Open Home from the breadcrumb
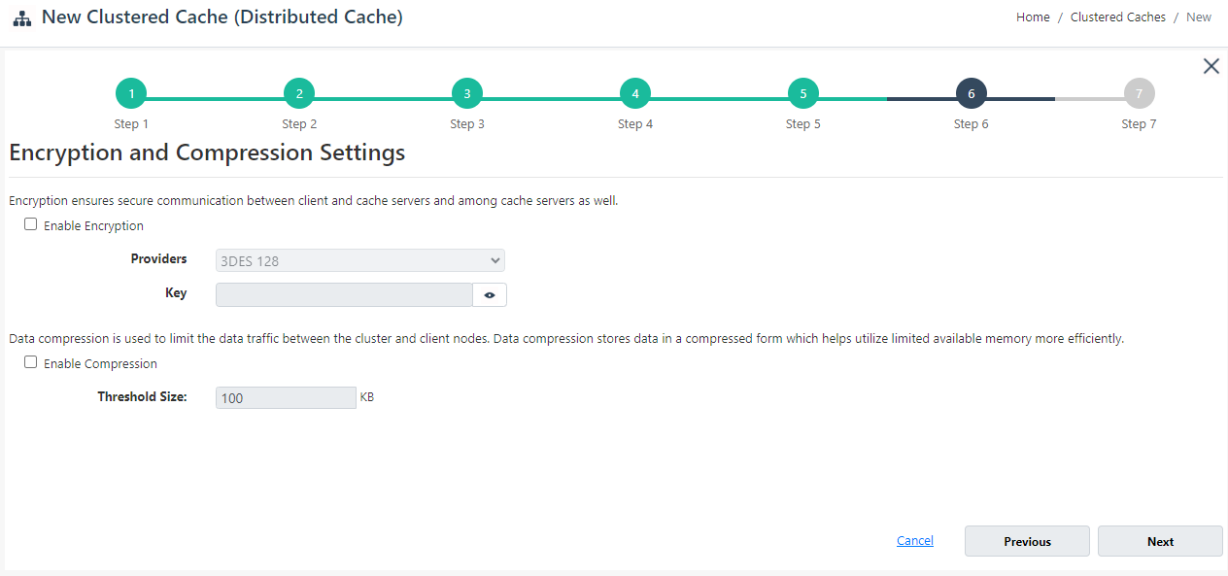1228x576 pixels. [1033, 17]
